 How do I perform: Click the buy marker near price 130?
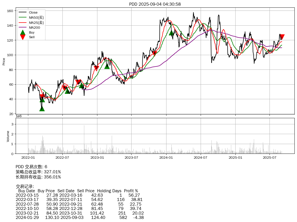172,33
